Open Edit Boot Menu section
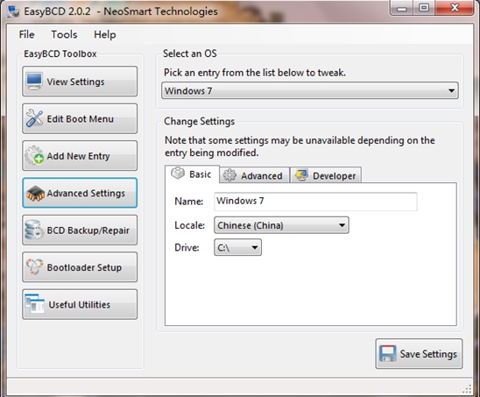The height and width of the screenshot is (397, 480). tap(80, 118)
